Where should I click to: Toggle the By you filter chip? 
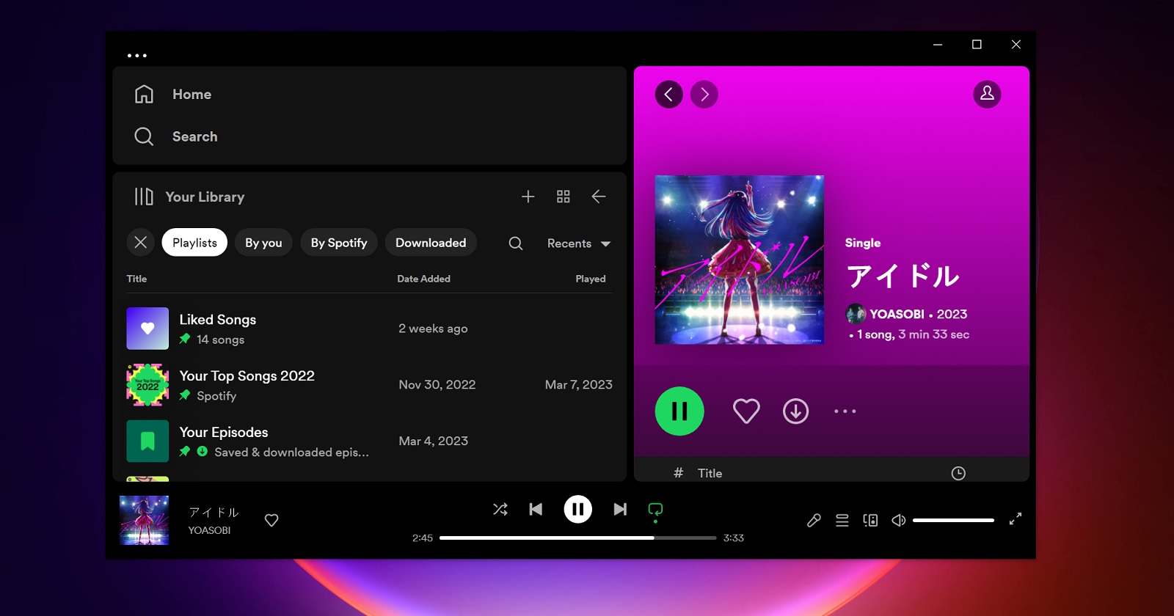[x=263, y=242]
